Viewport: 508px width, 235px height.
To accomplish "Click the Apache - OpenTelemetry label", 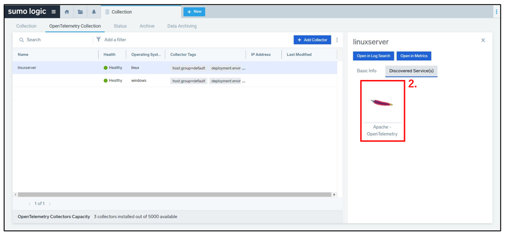I will coord(382,130).
